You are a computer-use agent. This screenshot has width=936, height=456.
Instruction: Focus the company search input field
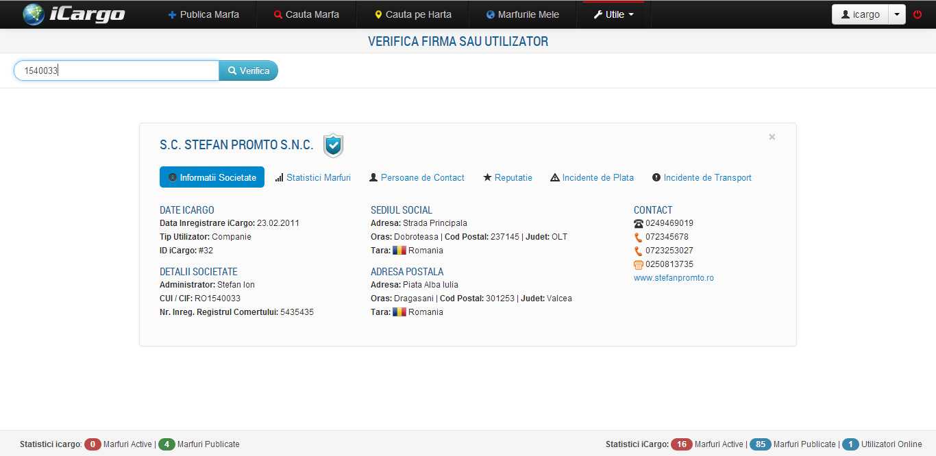116,71
